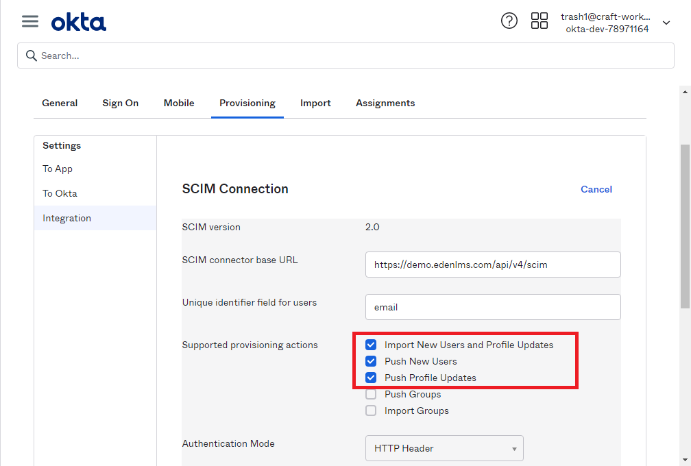Screen dimensions: 691x466
Task: Click the Cancel link
Action: tap(596, 189)
